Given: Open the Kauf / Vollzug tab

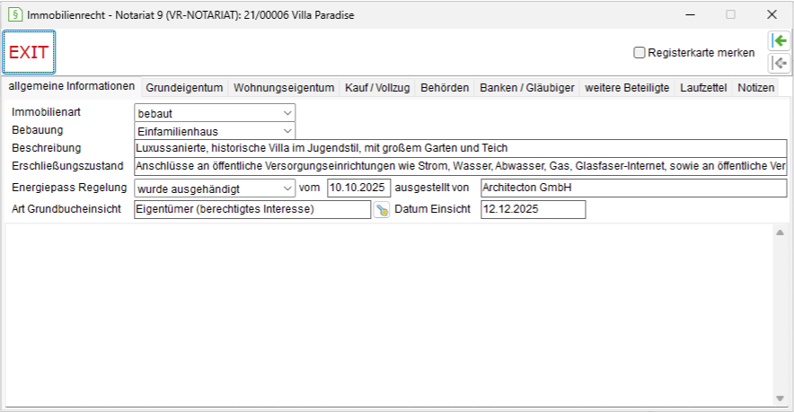Looking at the screenshot, I should [377, 88].
